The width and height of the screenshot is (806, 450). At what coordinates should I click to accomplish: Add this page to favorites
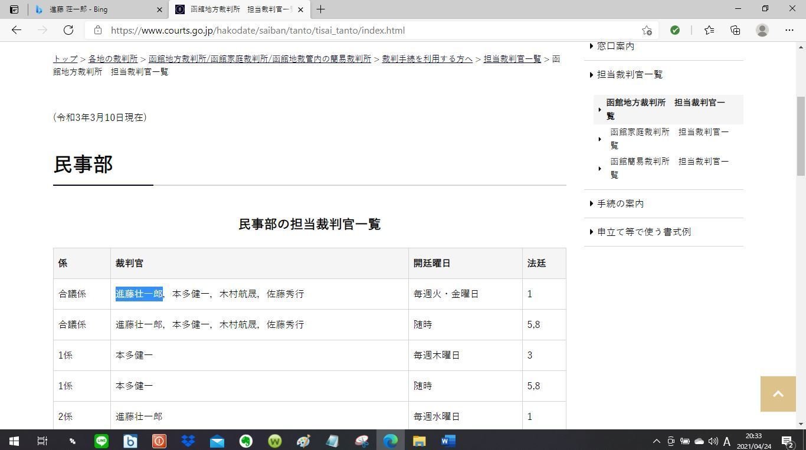tap(647, 30)
